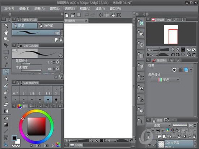Select the Auto Select wand tool
The height and width of the screenshot is (149, 199).
coord(6,58)
